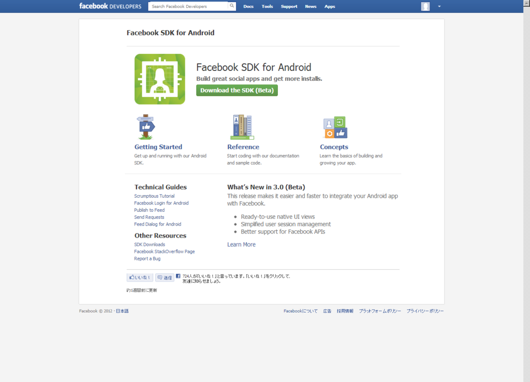Viewport: 530px width, 382px height.
Task: Open プラットフォームポリシー footer link
Action: (x=380, y=311)
